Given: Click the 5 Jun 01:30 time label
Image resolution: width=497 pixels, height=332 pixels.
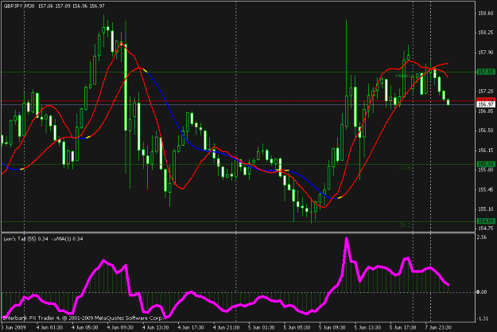Looking at the screenshot, I should coord(262,327).
